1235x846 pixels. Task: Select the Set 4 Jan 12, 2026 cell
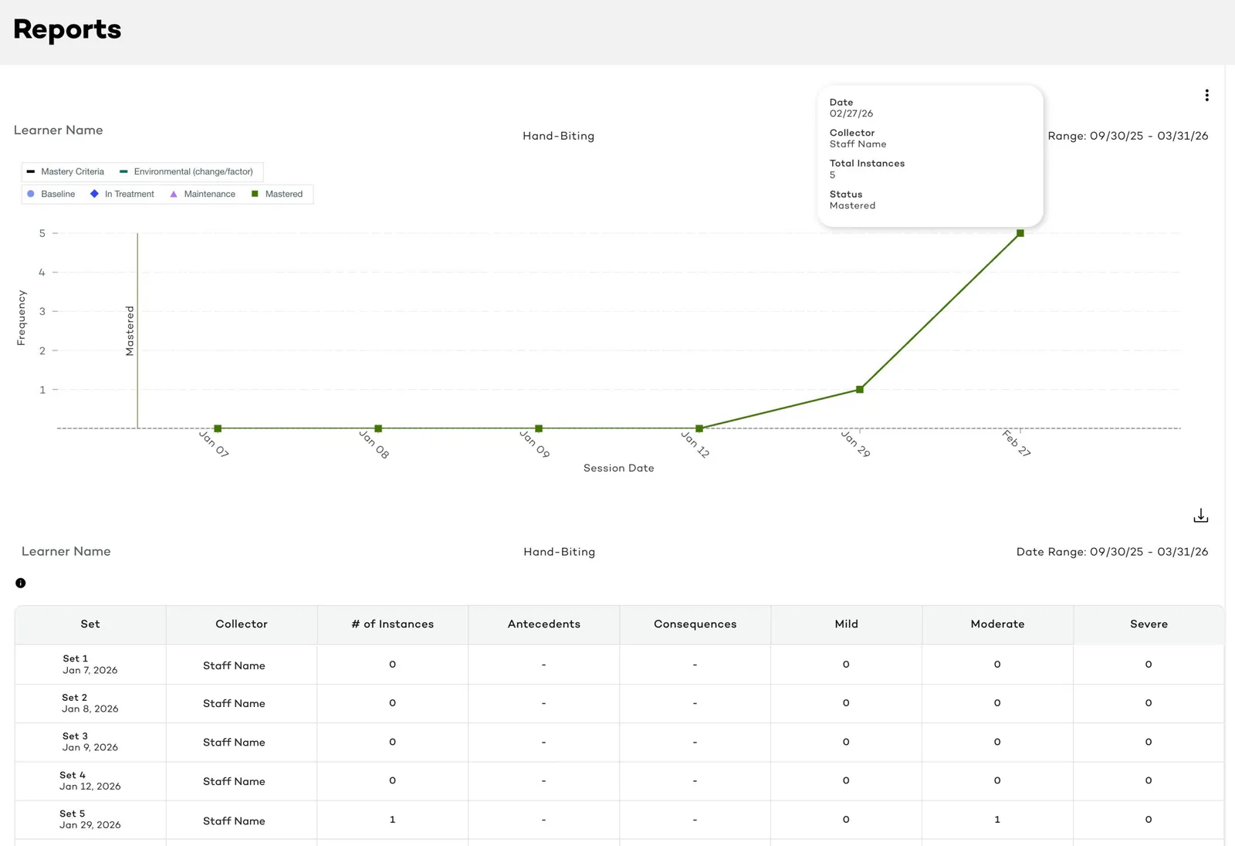tap(90, 781)
